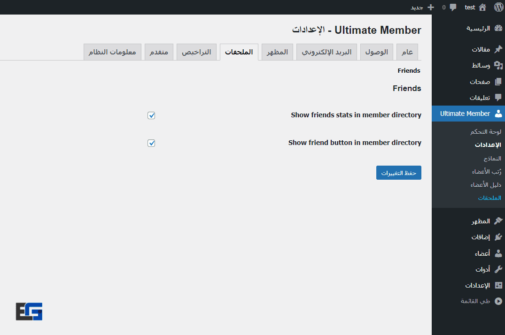Open the Friends sub-section link
Viewport: 505px width, 335px height.
point(409,71)
